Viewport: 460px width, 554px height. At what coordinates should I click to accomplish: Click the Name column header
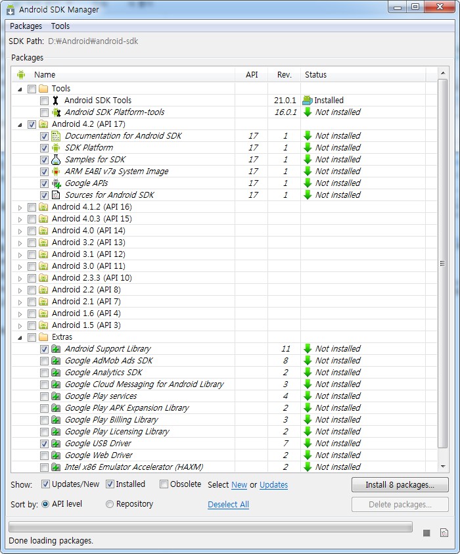click(x=124, y=75)
